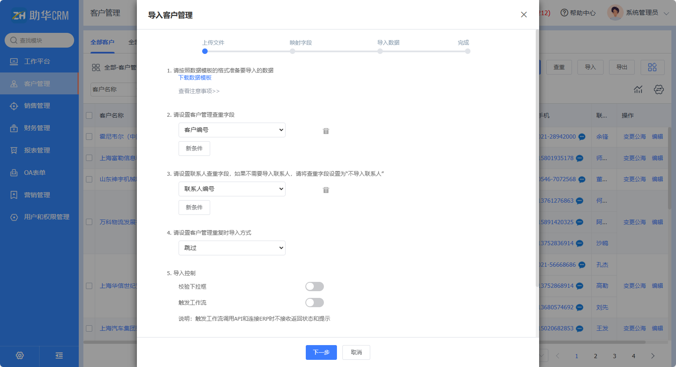
Task: Switch to the 全部客户 tab
Action: (102, 42)
